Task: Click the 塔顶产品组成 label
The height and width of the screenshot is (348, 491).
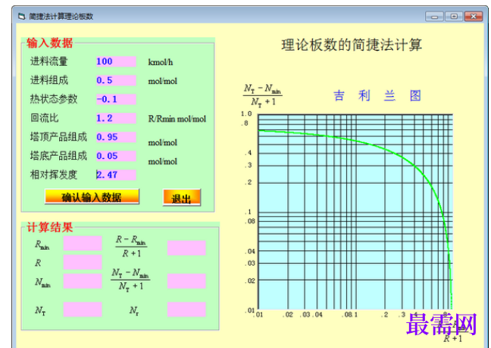Action: click(58, 137)
